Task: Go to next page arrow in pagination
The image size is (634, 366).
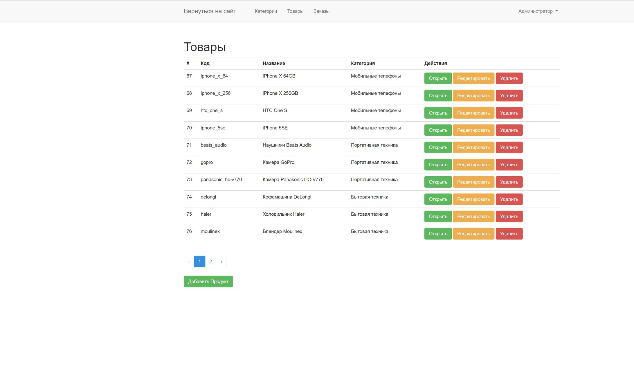Action: pos(221,262)
